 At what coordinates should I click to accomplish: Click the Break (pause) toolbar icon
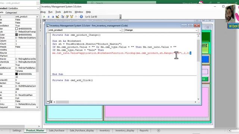(x=49, y=17)
